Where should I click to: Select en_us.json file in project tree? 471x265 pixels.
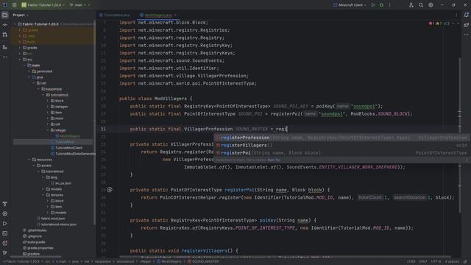coord(61,183)
